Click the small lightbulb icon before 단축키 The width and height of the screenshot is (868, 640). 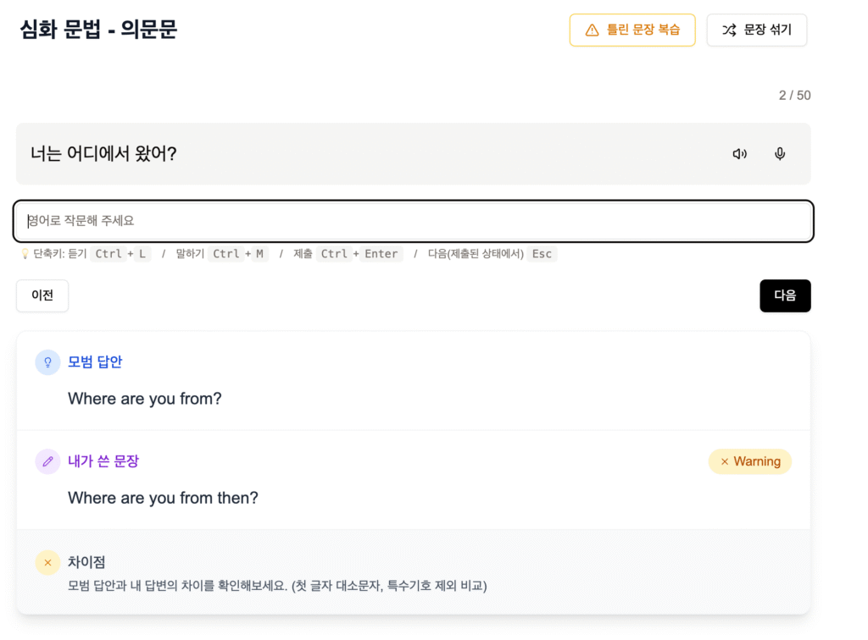pyautogui.click(x=25, y=254)
